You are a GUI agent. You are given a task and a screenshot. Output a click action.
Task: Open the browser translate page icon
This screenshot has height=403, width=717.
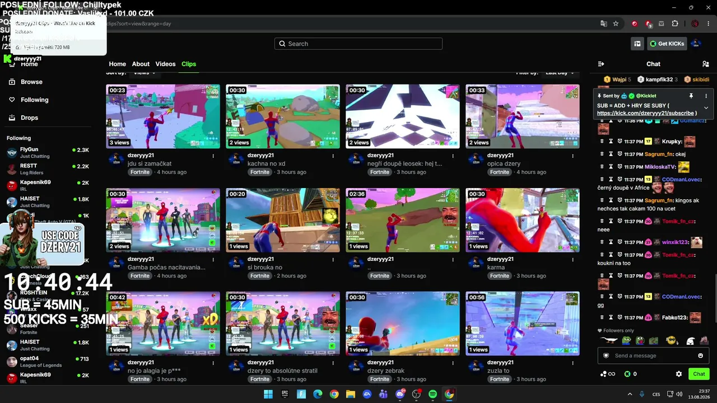click(603, 24)
